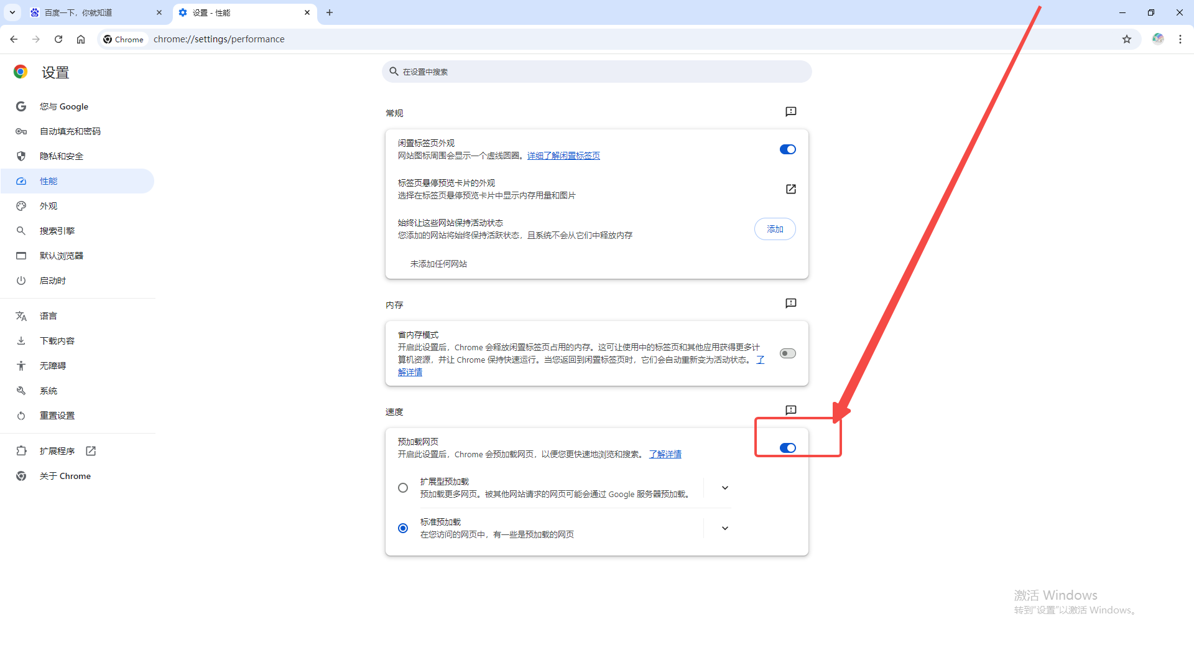This screenshot has height=647, width=1194.
Task: Open 外观 settings
Action: [x=78, y=206]
